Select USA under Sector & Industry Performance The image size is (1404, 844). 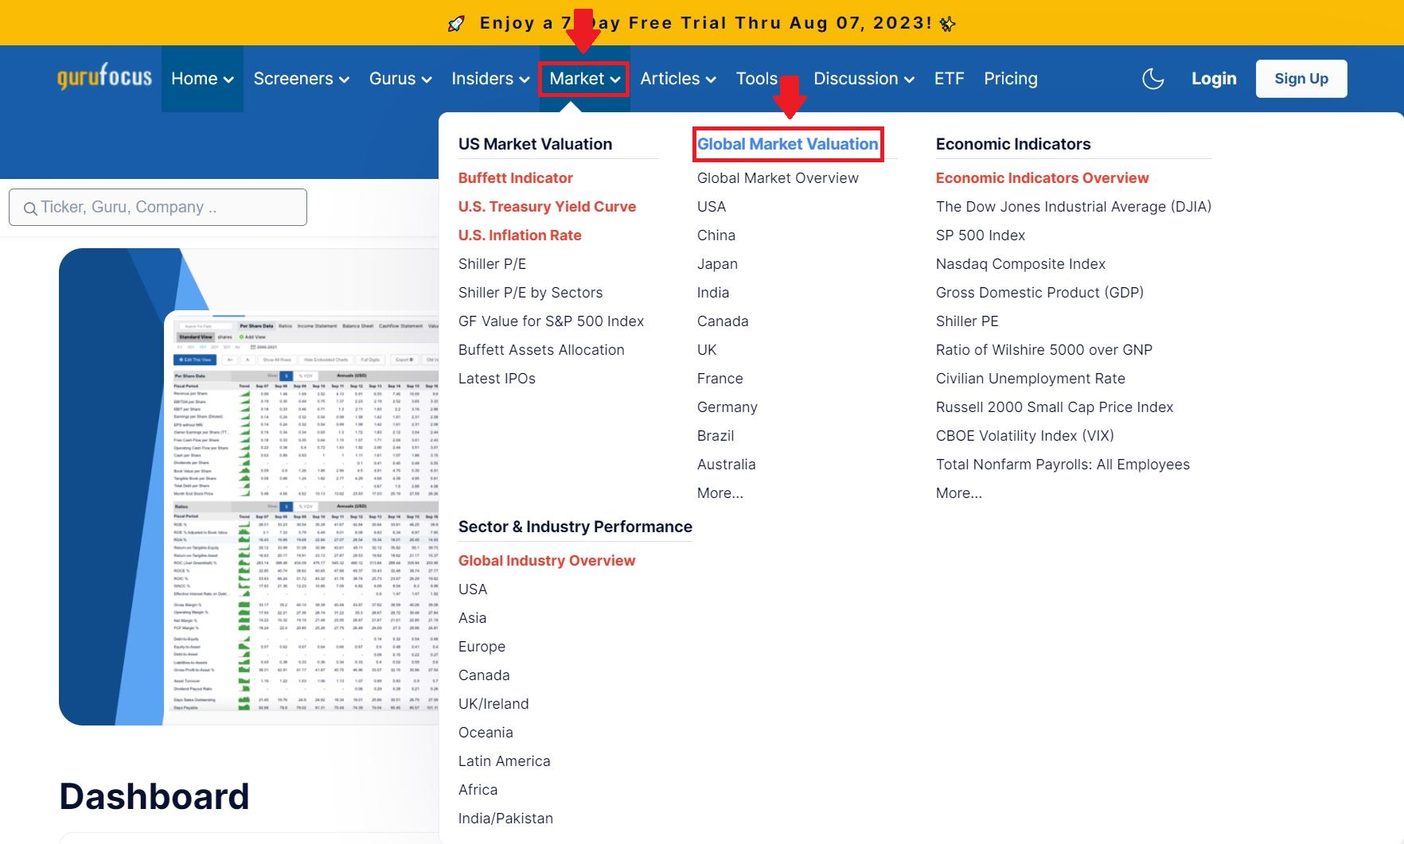click(x=473, y=589)
